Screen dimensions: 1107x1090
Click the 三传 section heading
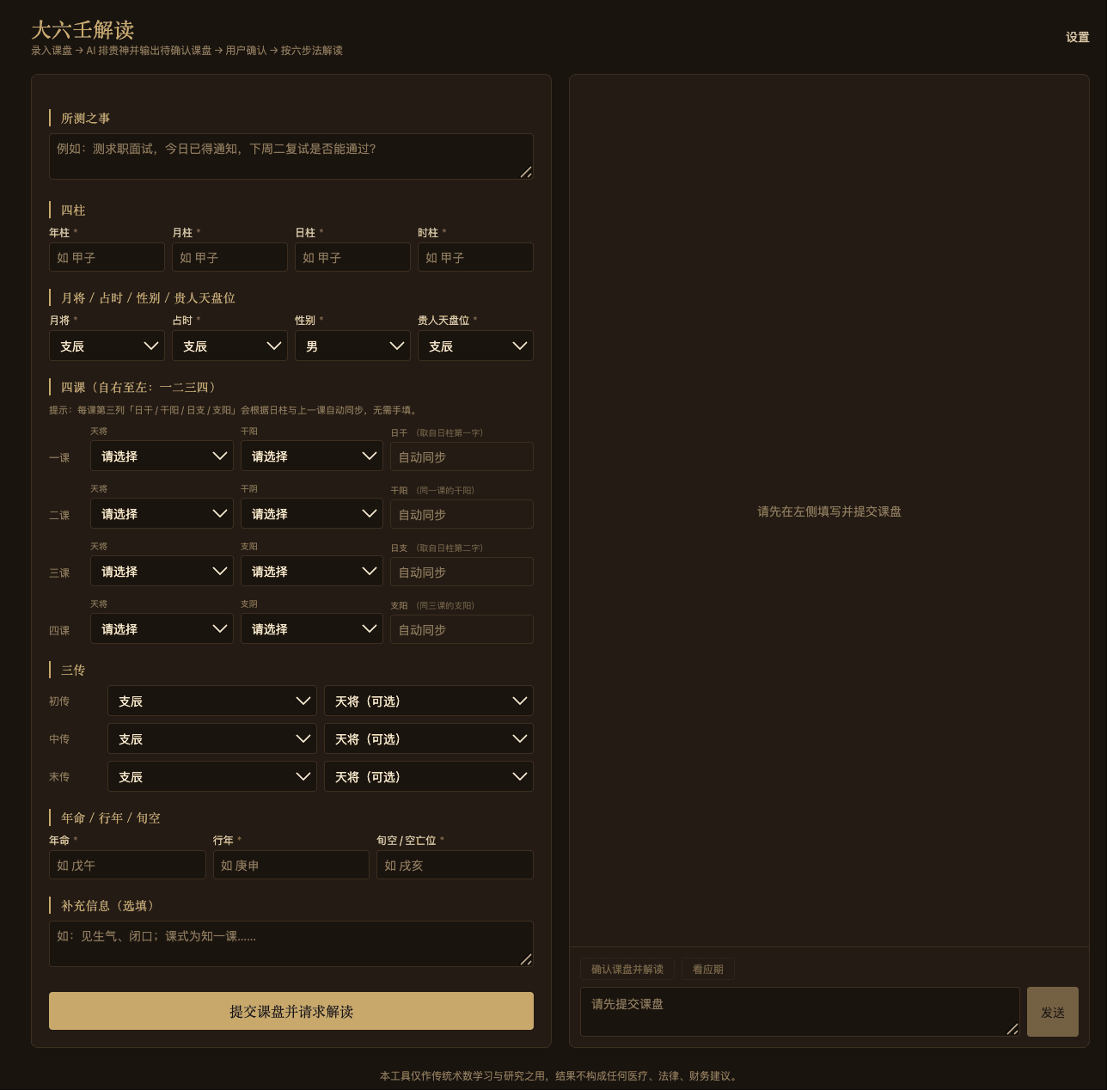(73, 670)
